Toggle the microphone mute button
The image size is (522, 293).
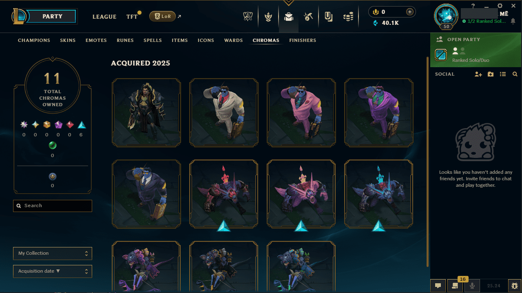[472, 286]
